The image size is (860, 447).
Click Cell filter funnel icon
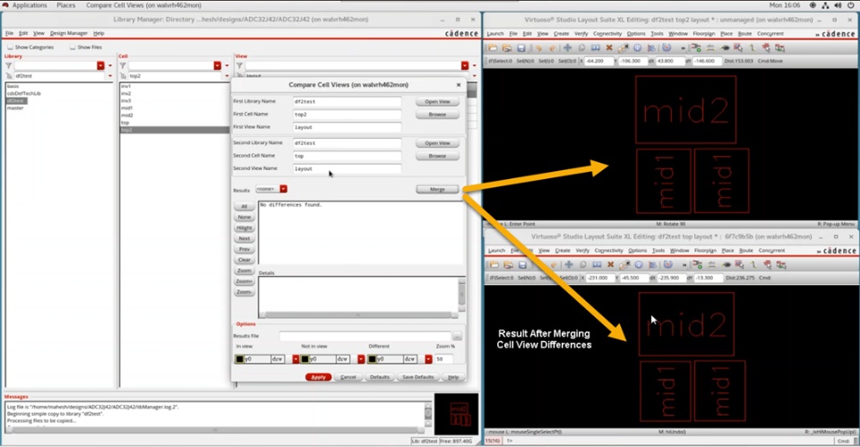[123, 65]
